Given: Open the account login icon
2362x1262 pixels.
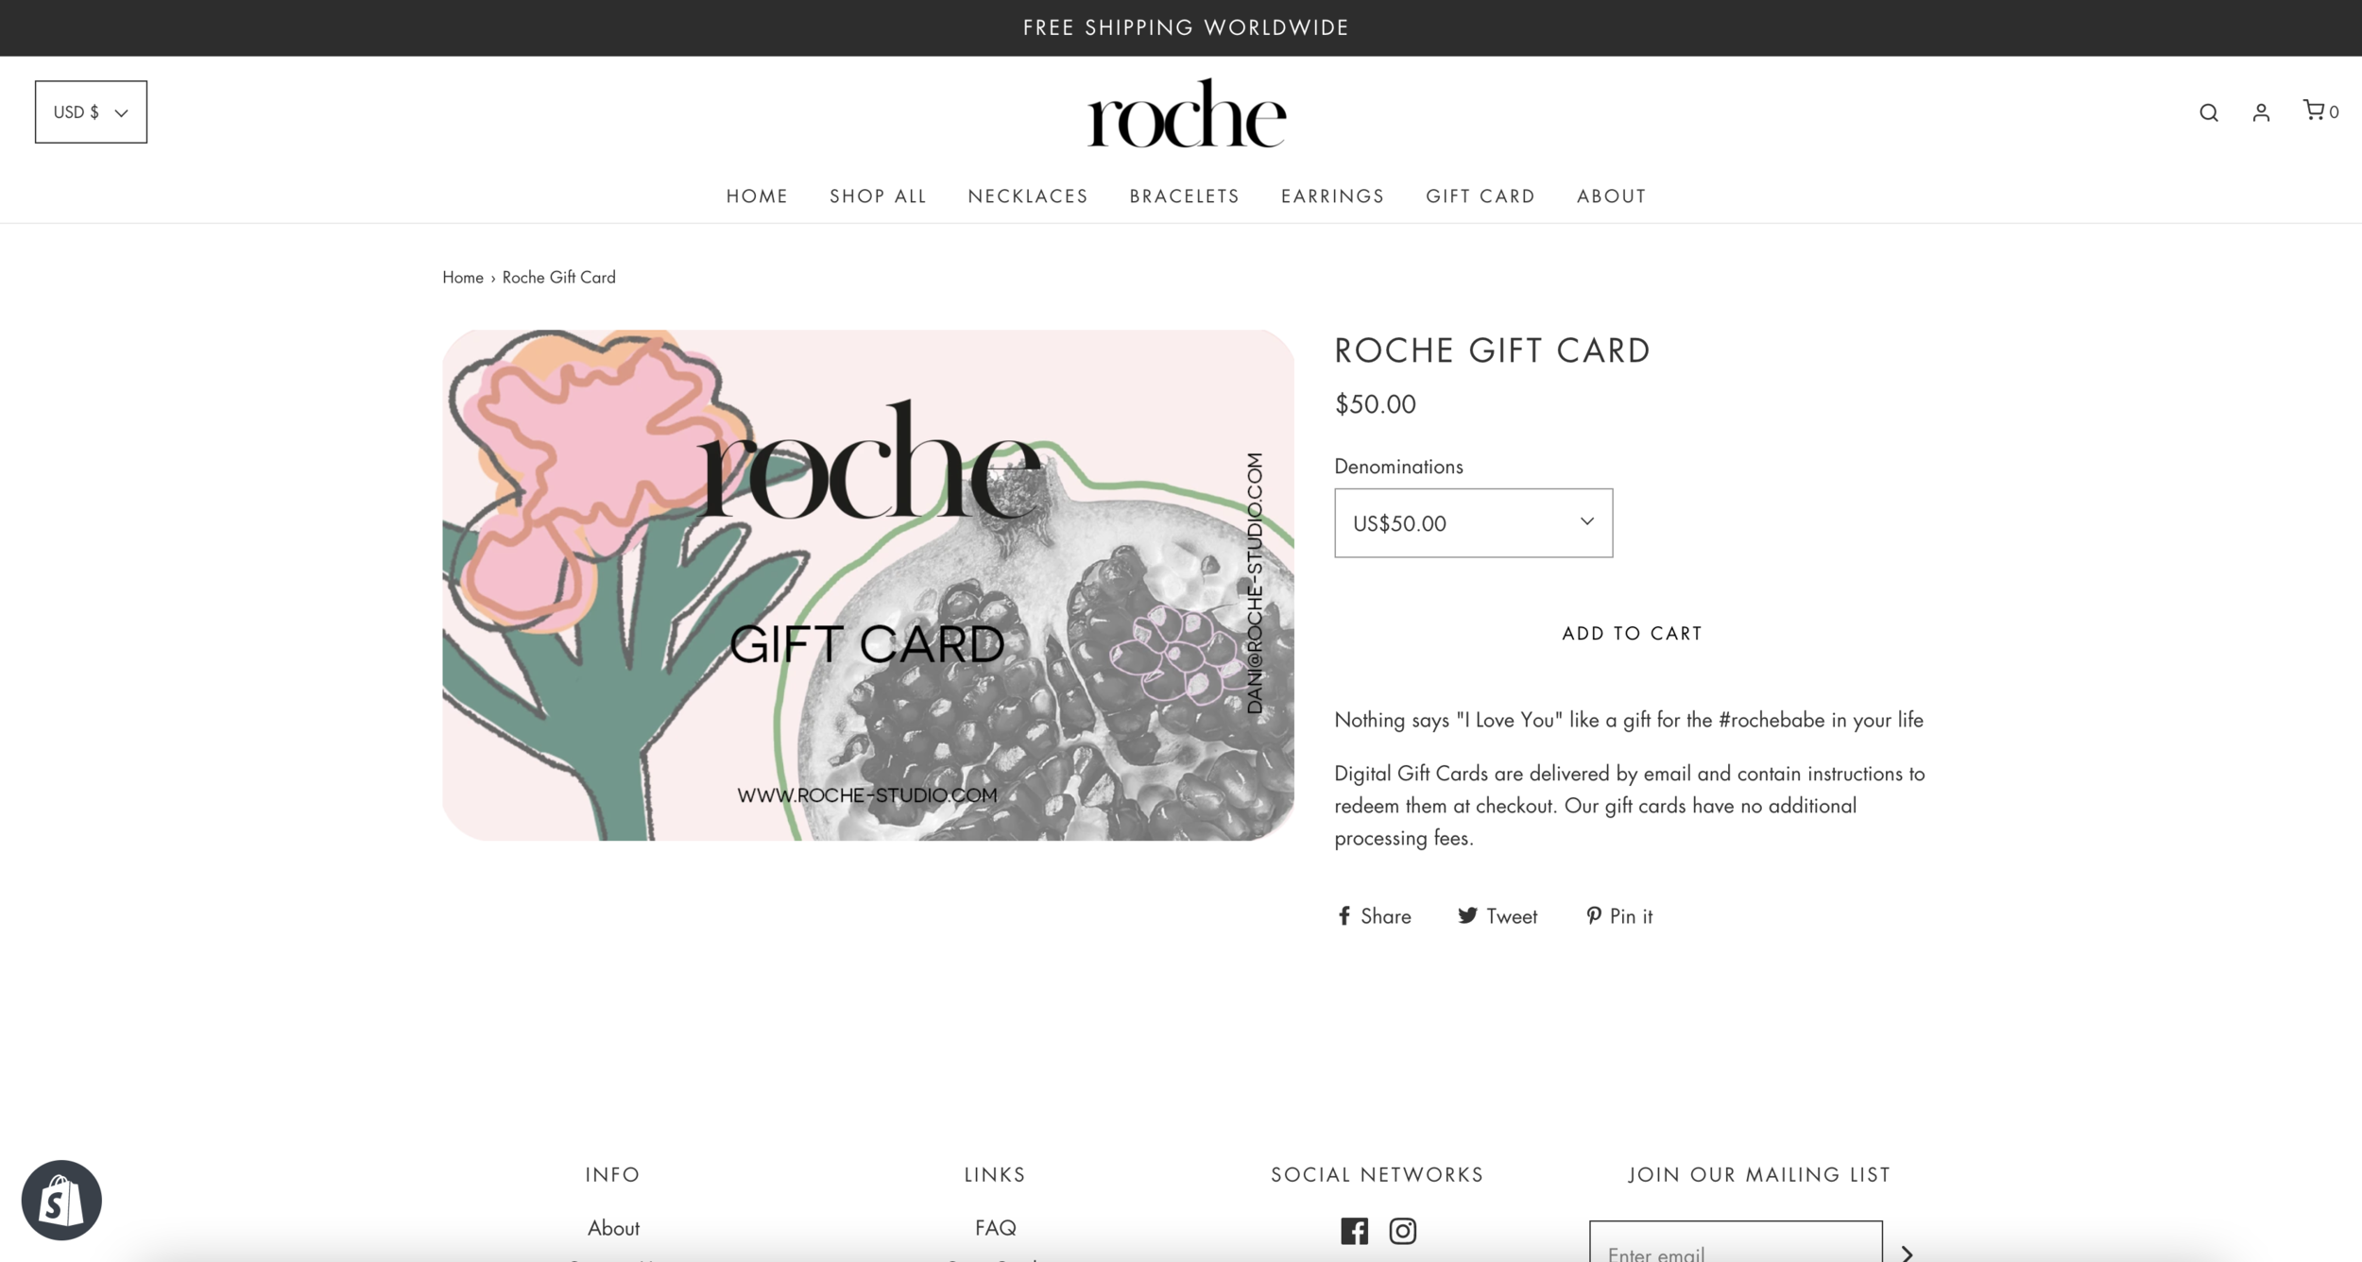Looking at the screenshot, I should click(2261, 112).
